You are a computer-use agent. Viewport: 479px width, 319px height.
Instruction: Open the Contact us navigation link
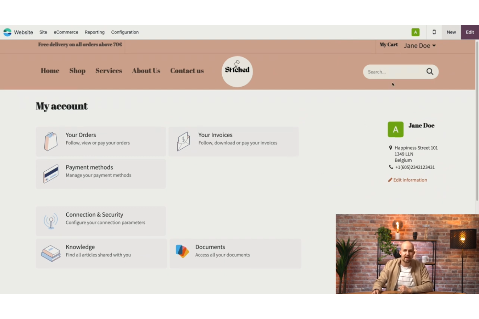(x=187, y=71)
